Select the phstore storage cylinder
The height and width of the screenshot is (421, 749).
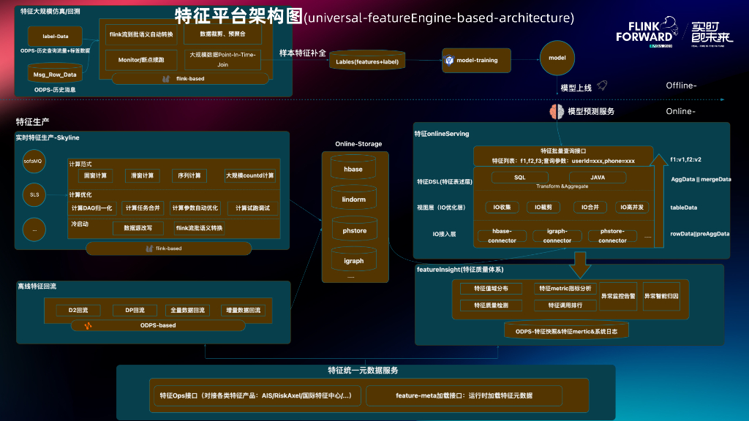pyautogui.click(x=355, y=229)
